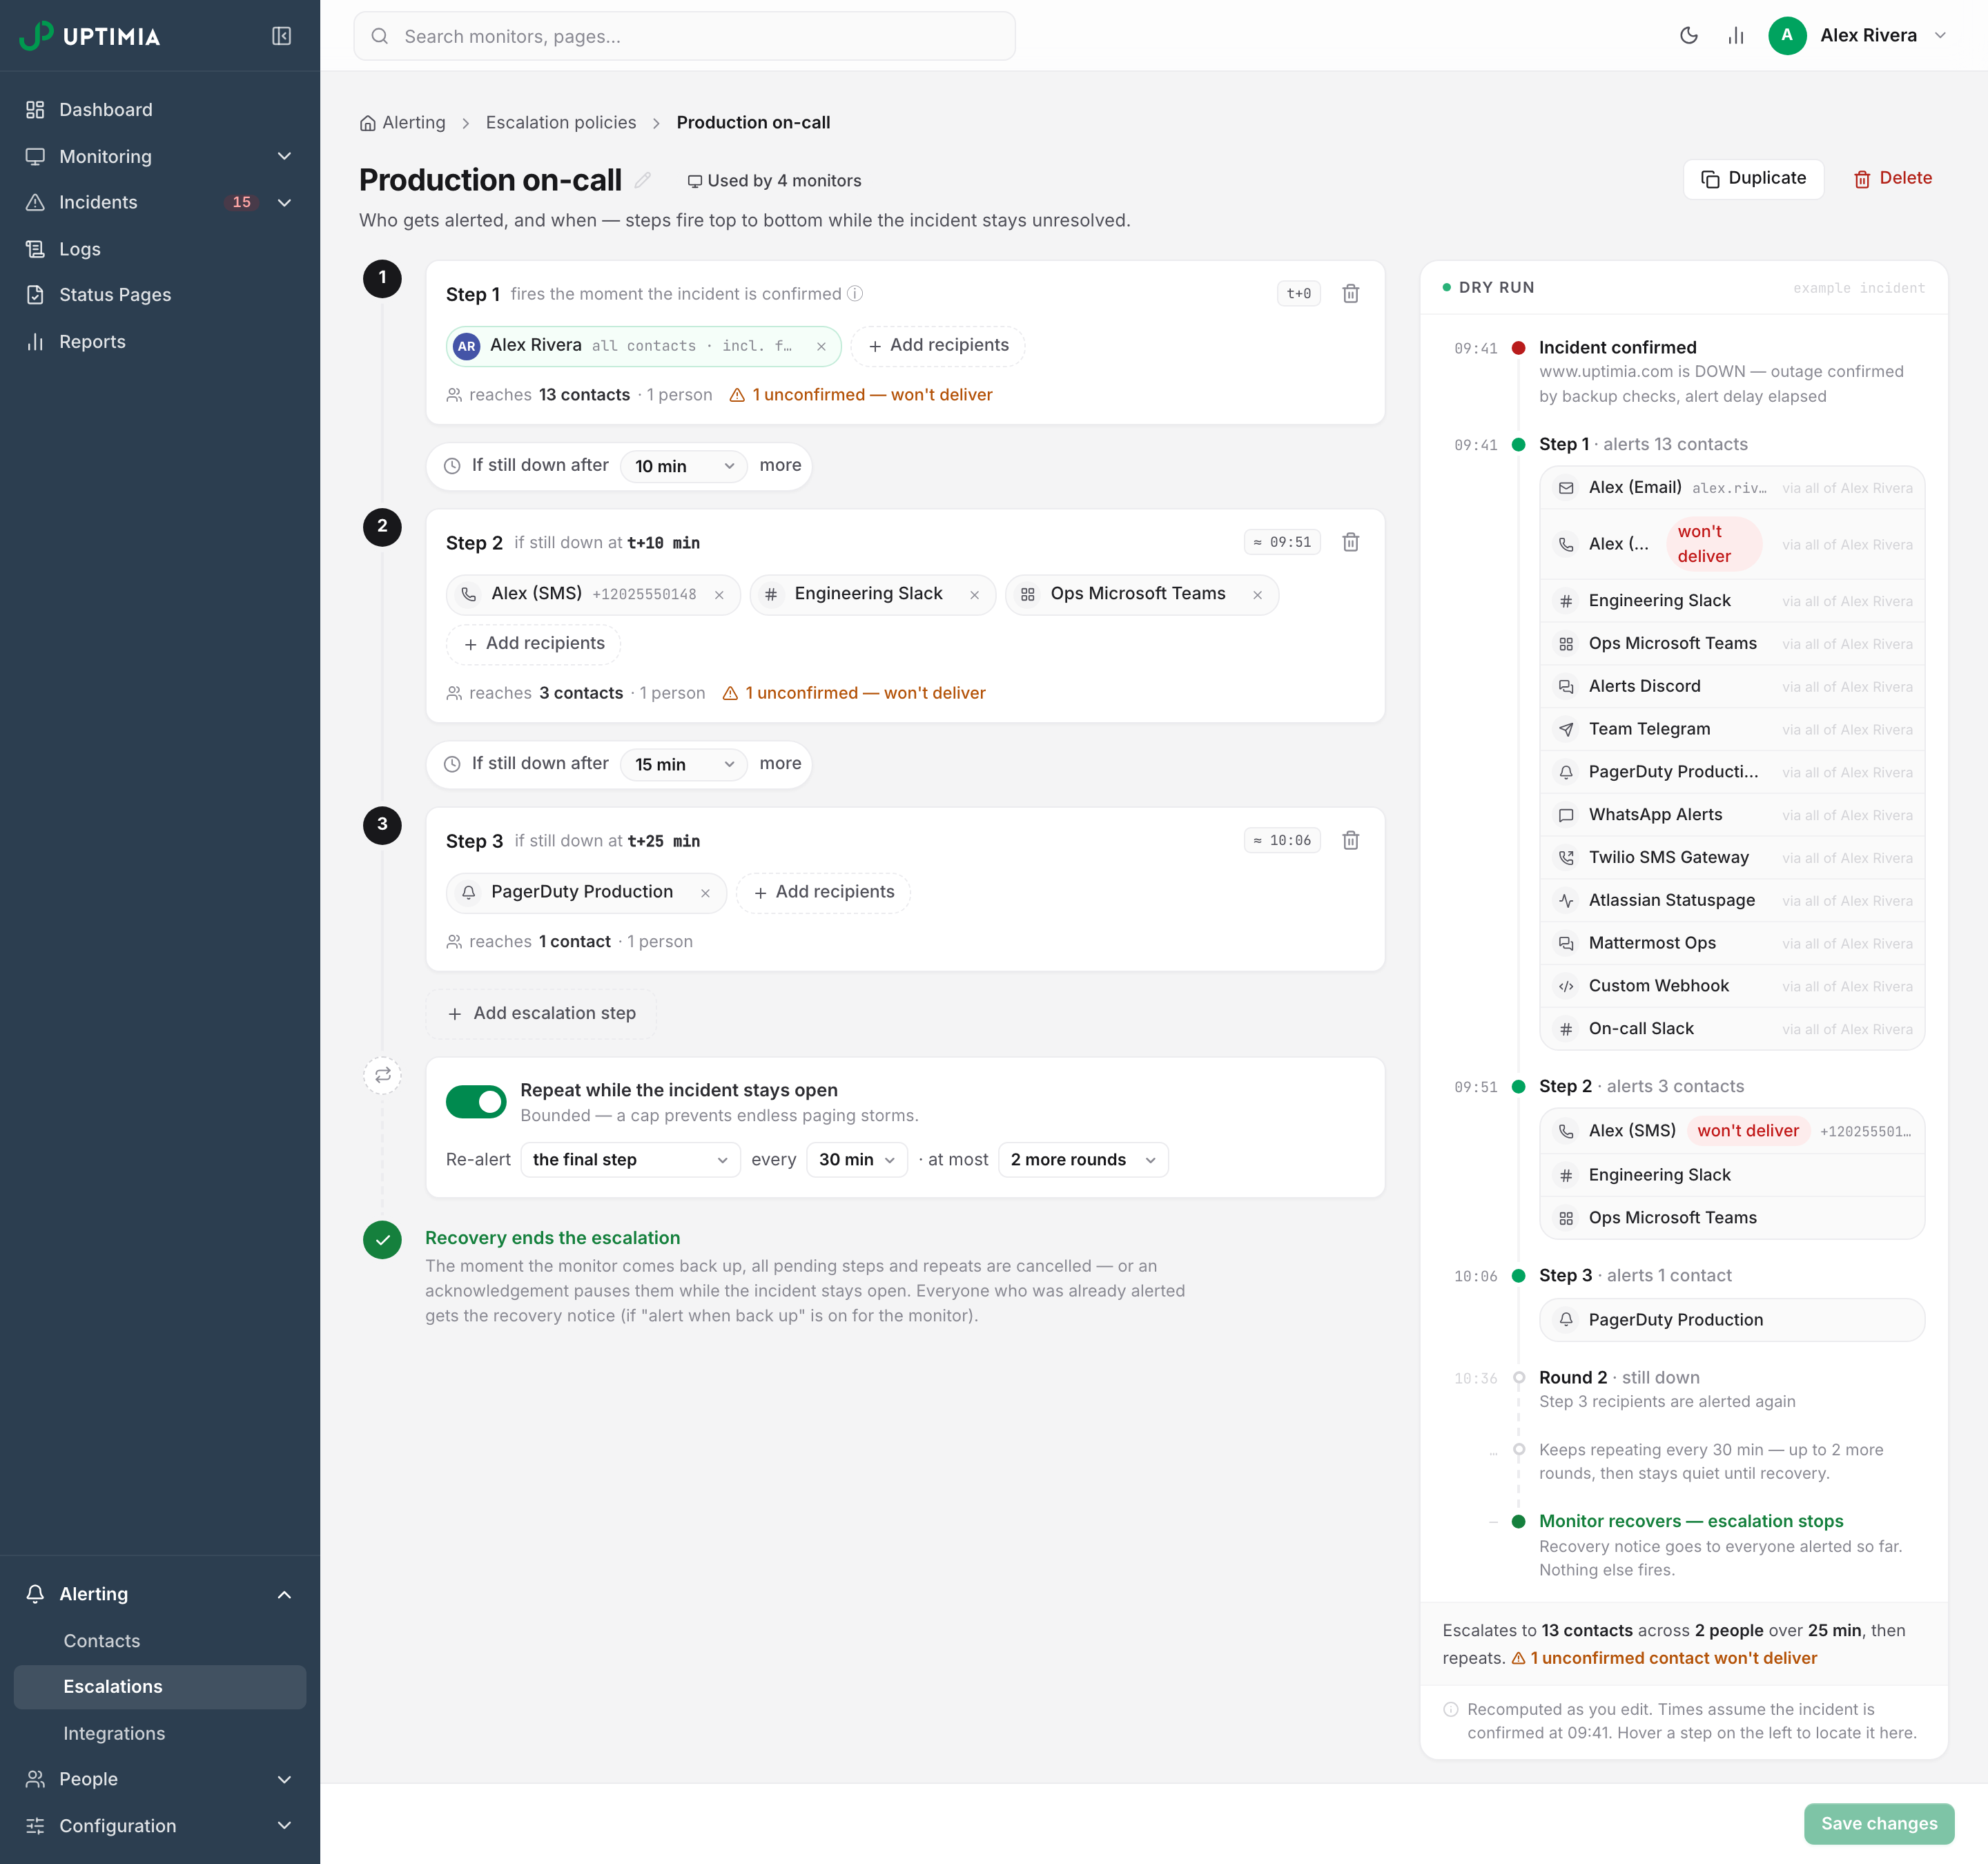This screenshot has height=1864, width=1988.
Task: Click the home icon in breadcrumb
Action: click(368, 123)
